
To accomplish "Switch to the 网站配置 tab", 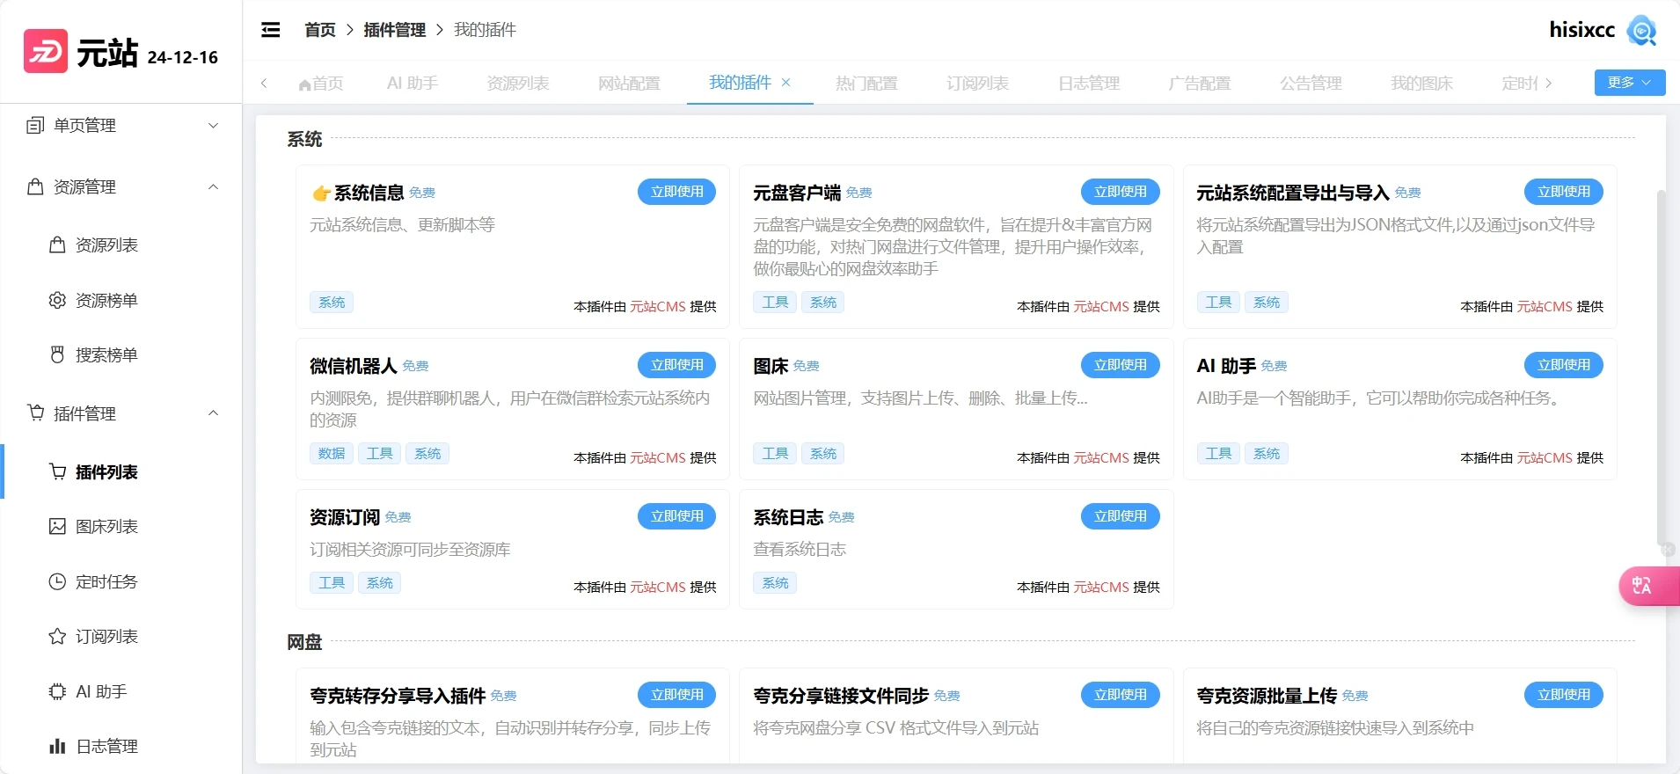I will tap(629, 84).
